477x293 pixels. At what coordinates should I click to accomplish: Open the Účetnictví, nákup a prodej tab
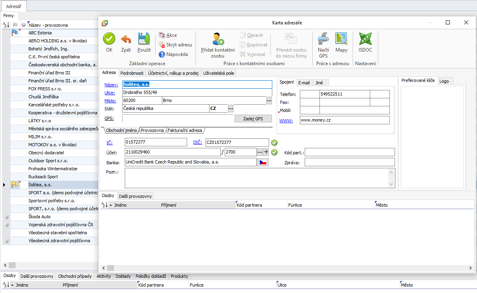click(173, 73)
